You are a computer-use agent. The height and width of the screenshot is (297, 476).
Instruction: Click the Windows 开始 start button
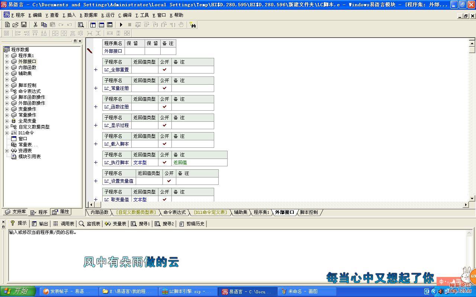pos(18,291)
